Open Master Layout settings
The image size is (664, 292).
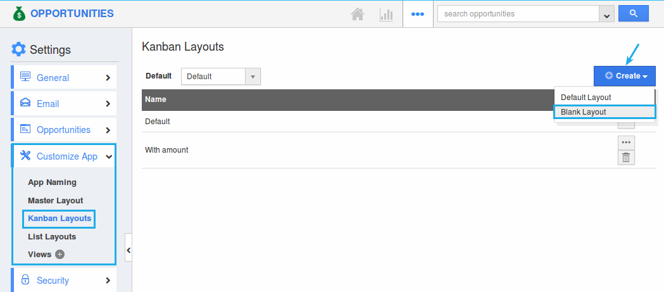56,200
